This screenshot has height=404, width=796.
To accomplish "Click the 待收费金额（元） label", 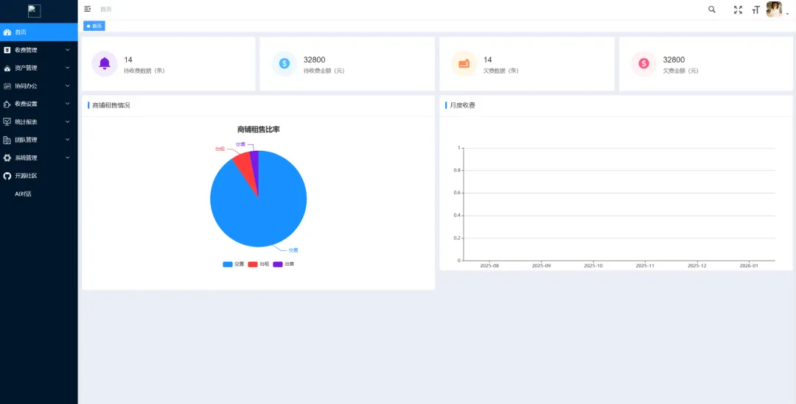I will click(324, 71).
